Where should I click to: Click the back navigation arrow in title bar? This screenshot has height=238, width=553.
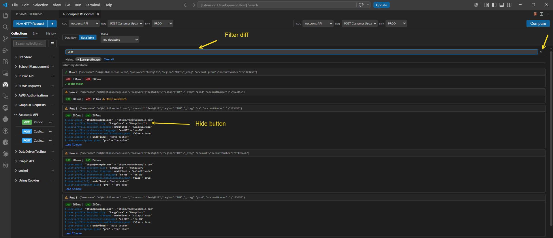click(185, 5)
